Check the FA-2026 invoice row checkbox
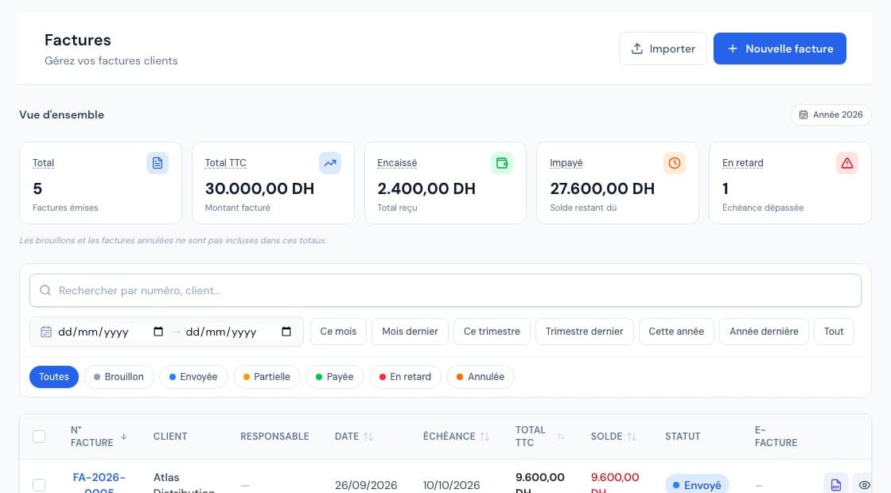 pos(39,485)
